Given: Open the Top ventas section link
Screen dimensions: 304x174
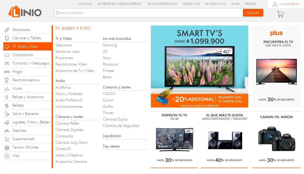Looking at the screenshot, I should pyautogui.click(x=111, y=146).
